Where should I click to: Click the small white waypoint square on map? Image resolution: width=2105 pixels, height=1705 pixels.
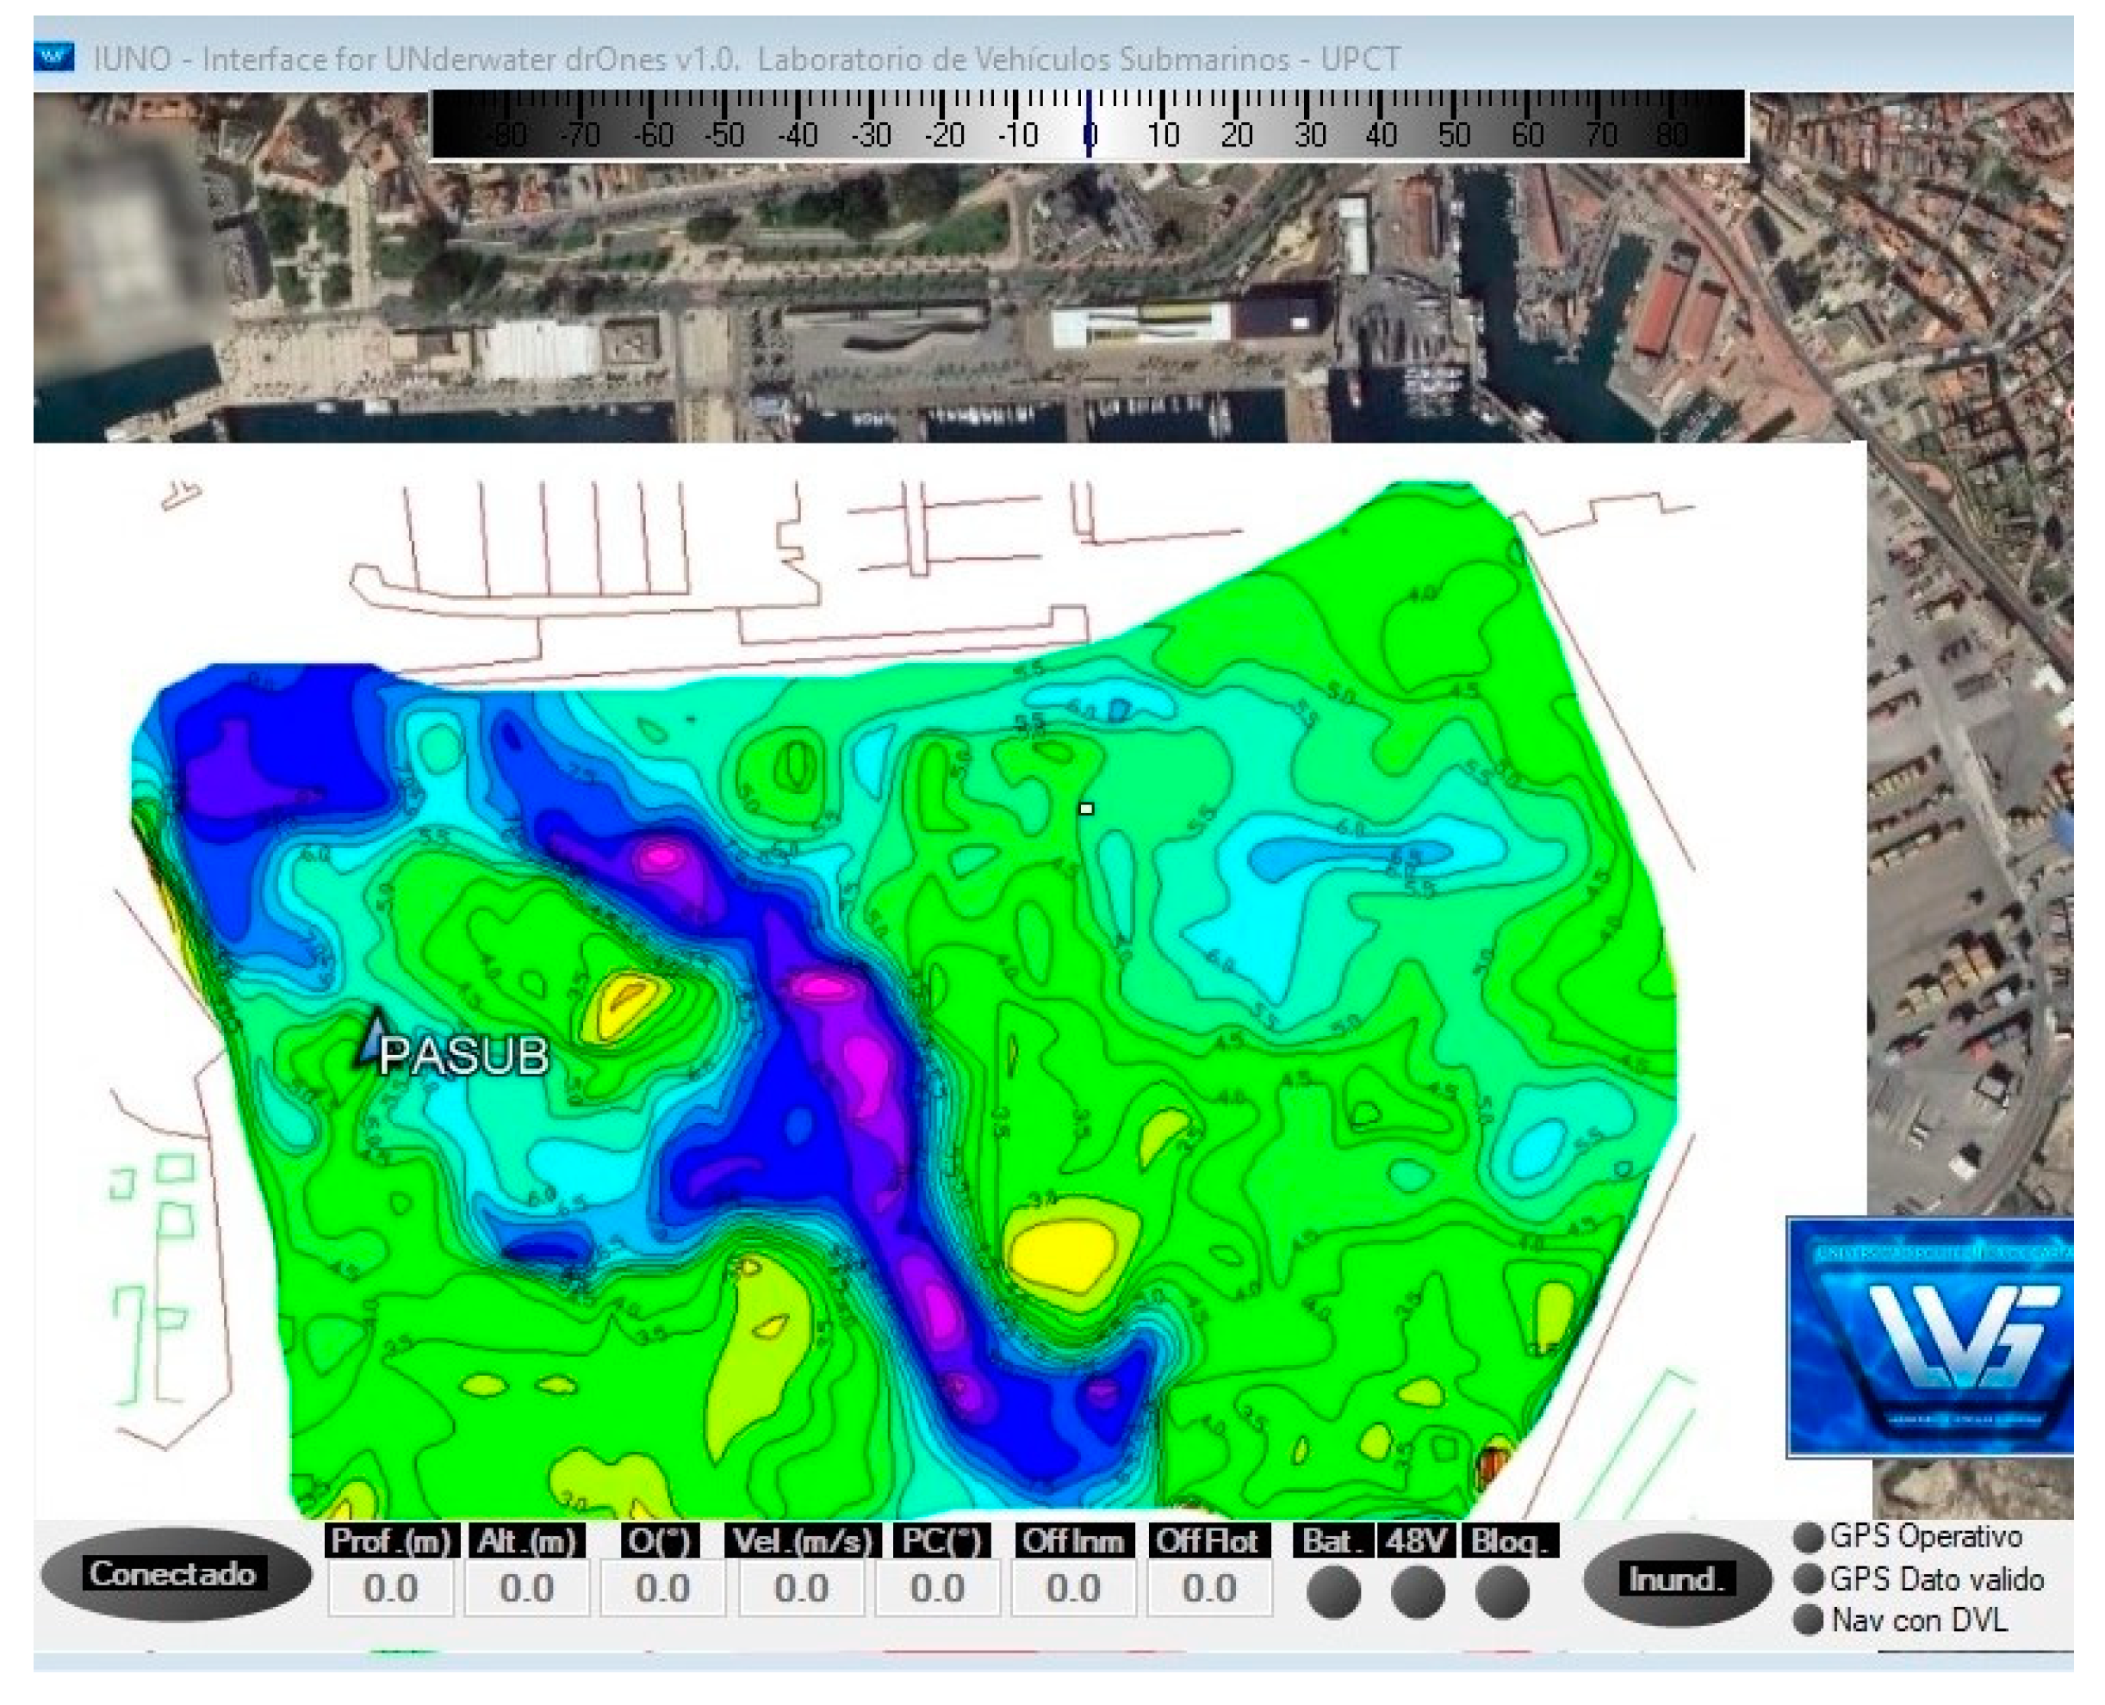click(1085, 809)
